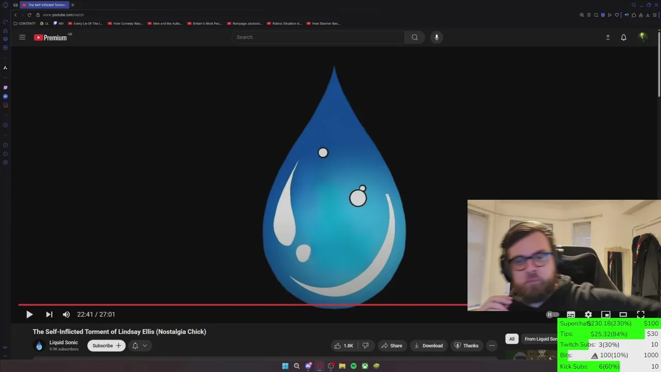Screen dimensions: 661x372
Task: Open YouTube notifications bell
Action: (x=623, y=37)
